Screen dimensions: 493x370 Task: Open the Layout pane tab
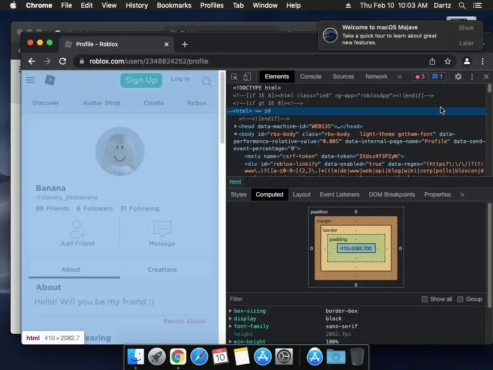301,195
